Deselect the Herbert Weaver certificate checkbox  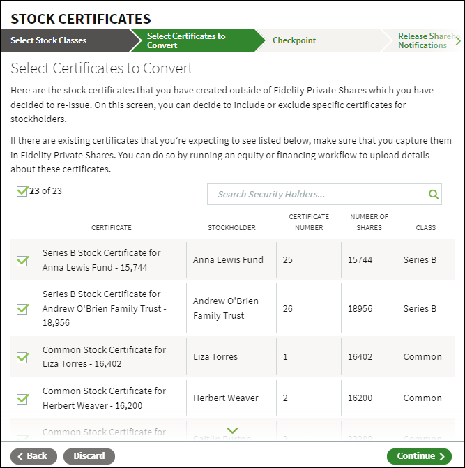pyautogui.click(x=23, y=398)
